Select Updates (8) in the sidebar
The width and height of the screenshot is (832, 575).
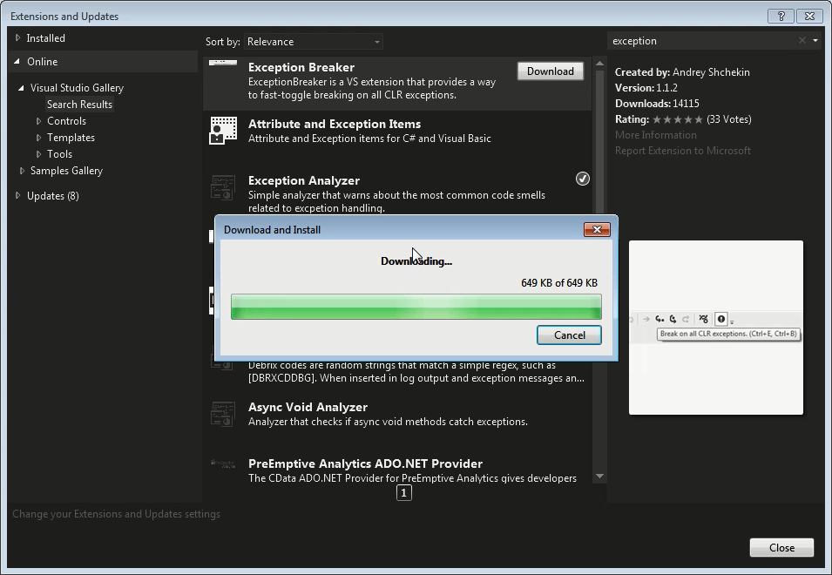(x=53, y=196)
